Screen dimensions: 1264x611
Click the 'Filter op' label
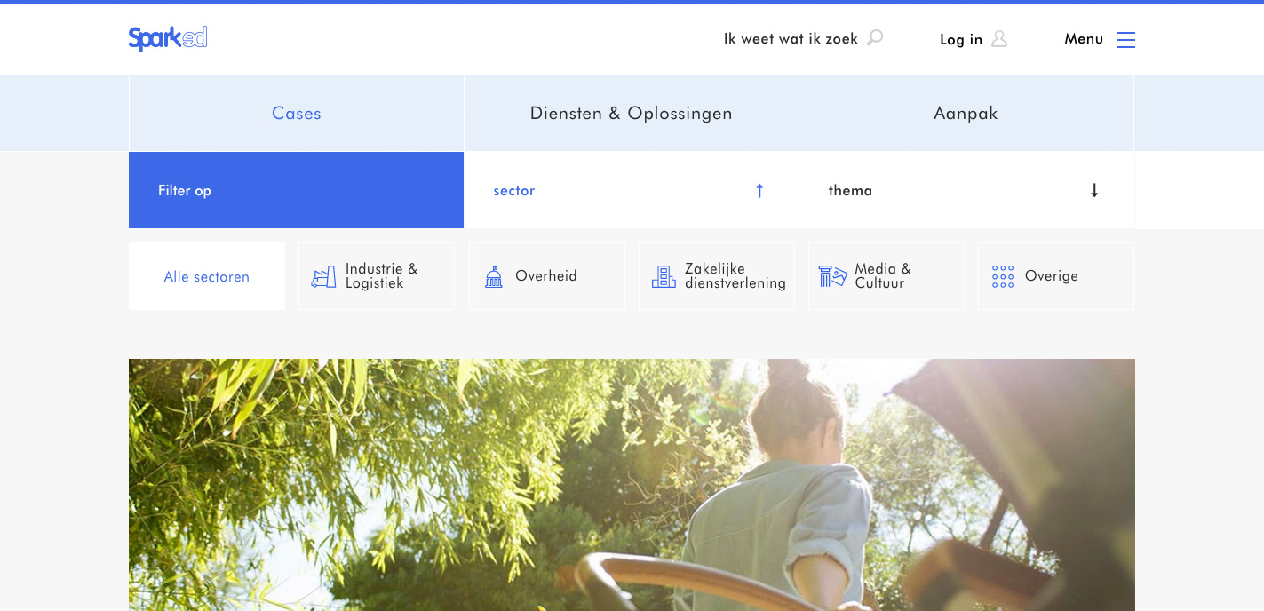coord(185,191)
